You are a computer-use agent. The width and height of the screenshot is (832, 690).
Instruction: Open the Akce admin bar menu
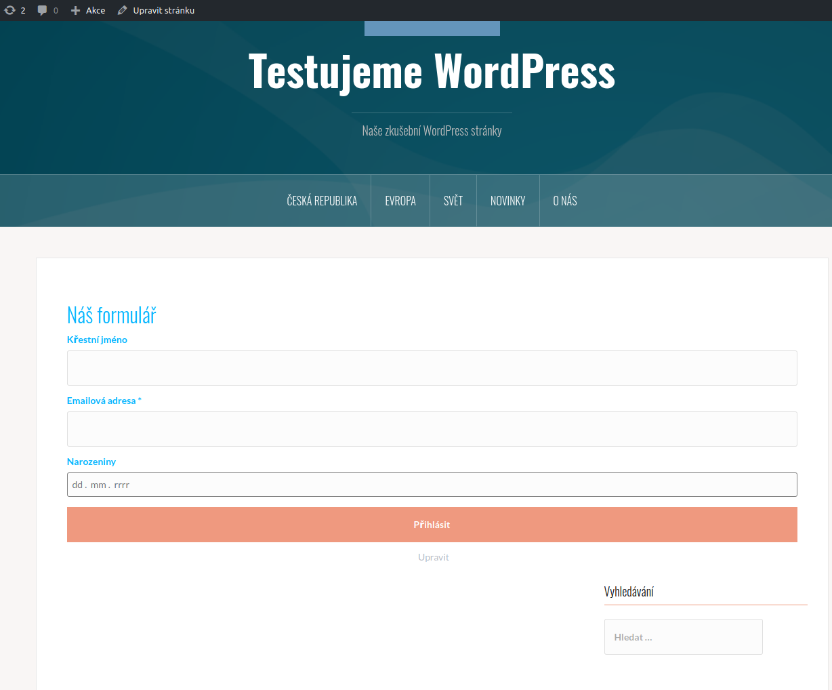coord(88,10)
